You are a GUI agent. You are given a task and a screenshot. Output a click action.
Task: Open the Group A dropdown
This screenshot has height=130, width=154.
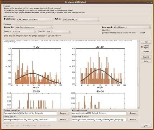click(x=24, y=32)
